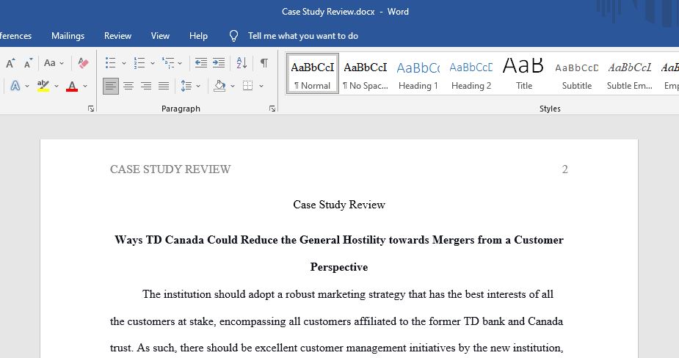The height and width of the screenshot is (358, 679).
Task: Expand numbering library dropdown arrow
Action: click(153, 64)
